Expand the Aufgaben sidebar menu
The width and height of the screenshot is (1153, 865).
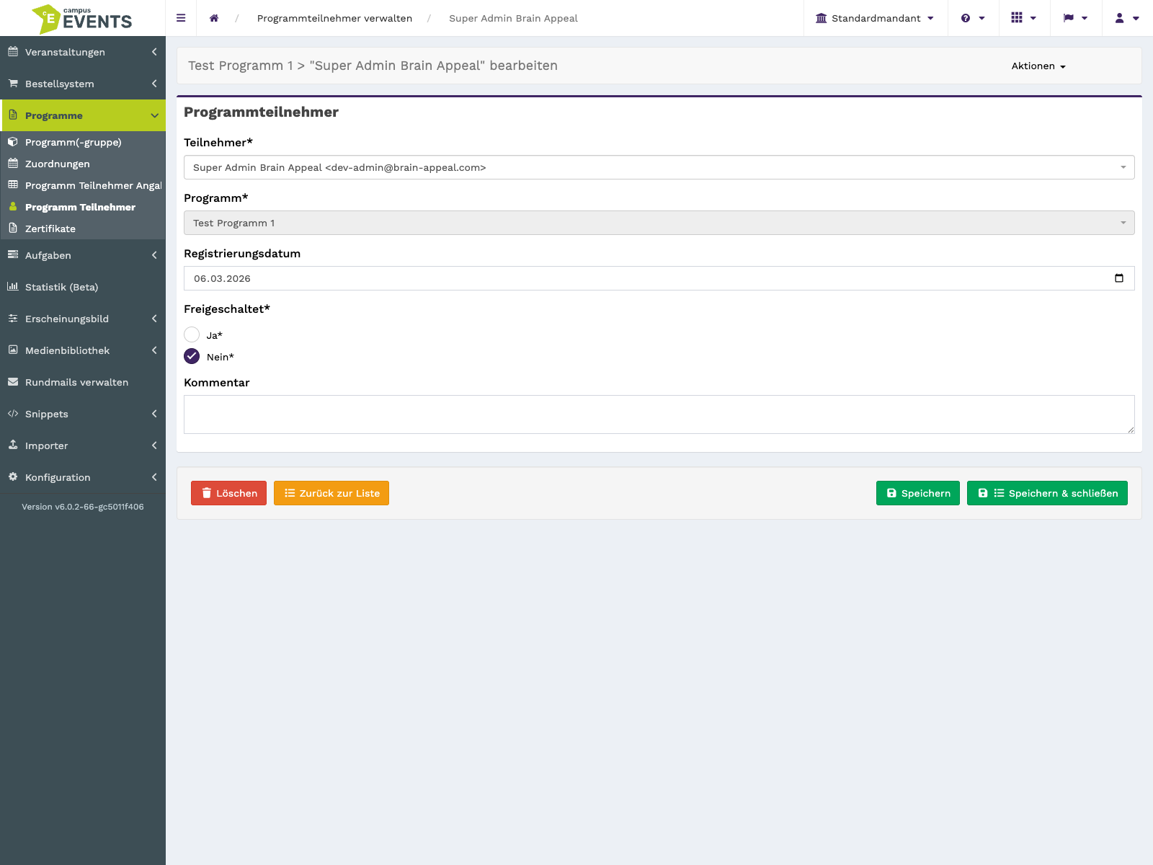(83, 255)
